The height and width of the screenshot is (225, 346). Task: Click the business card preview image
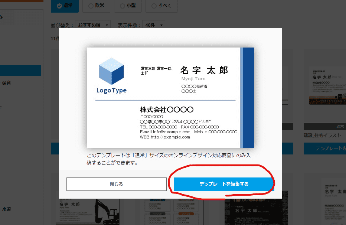pyautogui.click(x=170, y=98)
